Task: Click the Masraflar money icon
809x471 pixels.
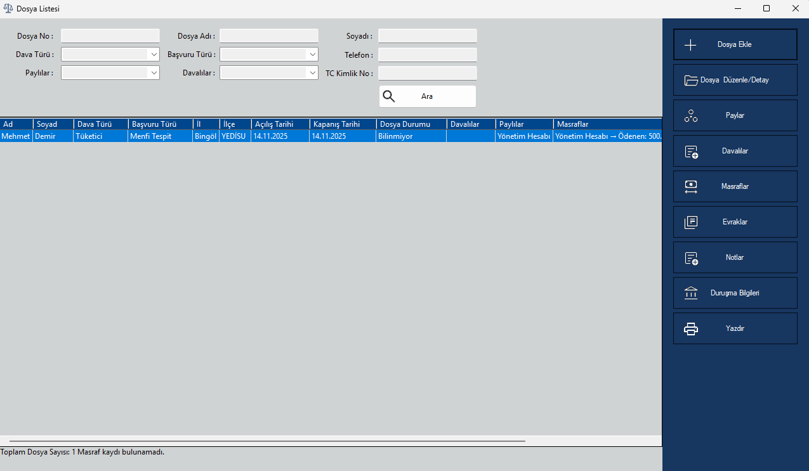Action: [x=691, y=187]
